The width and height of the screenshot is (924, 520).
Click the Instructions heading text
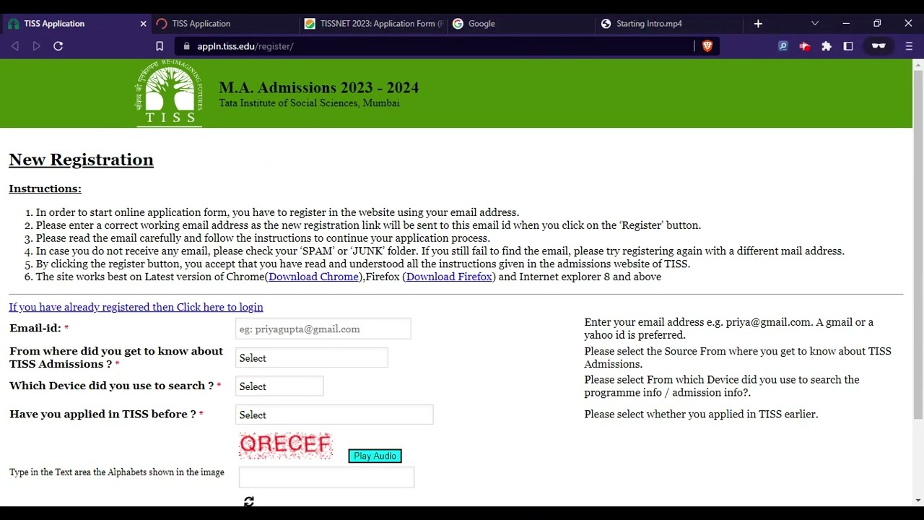[45, 188]
